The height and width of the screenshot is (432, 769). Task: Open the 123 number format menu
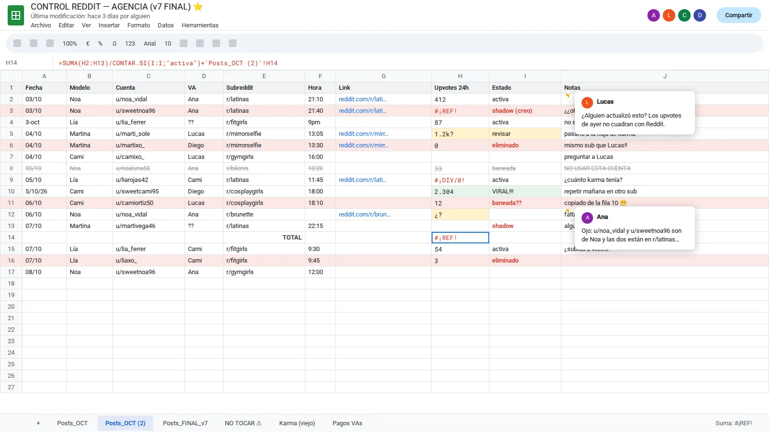(x=130, y=43)
